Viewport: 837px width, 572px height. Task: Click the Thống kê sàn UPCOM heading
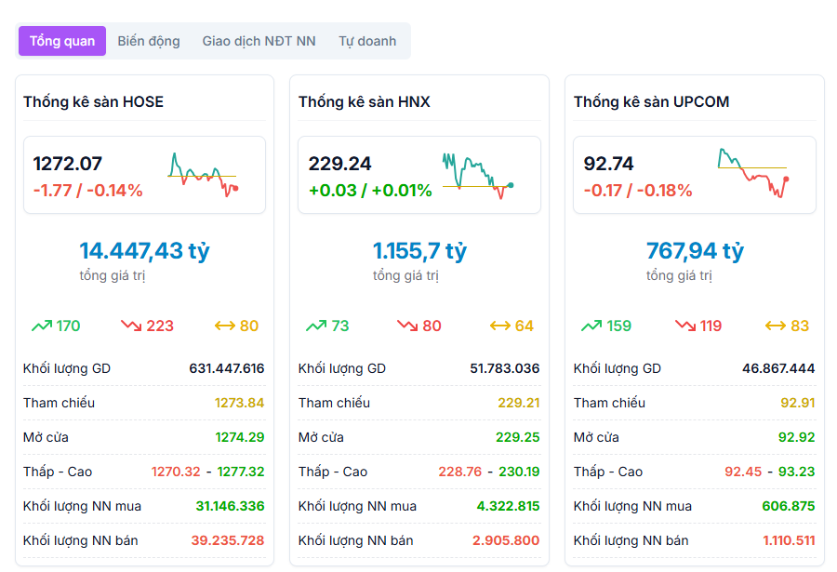click(651, 101)
